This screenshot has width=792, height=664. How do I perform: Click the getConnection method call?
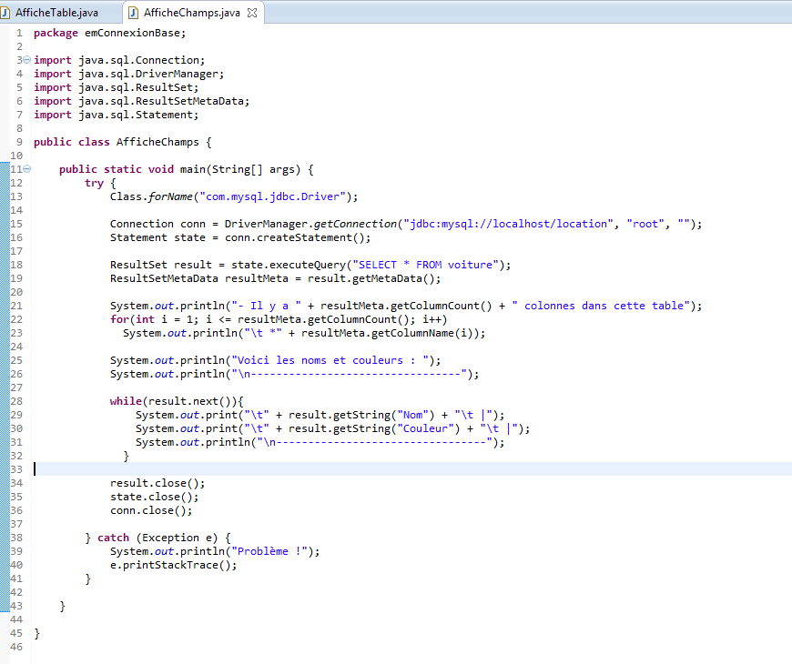pos(355,224)
